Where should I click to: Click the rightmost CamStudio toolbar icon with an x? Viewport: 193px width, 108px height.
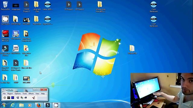pos(33,97)
